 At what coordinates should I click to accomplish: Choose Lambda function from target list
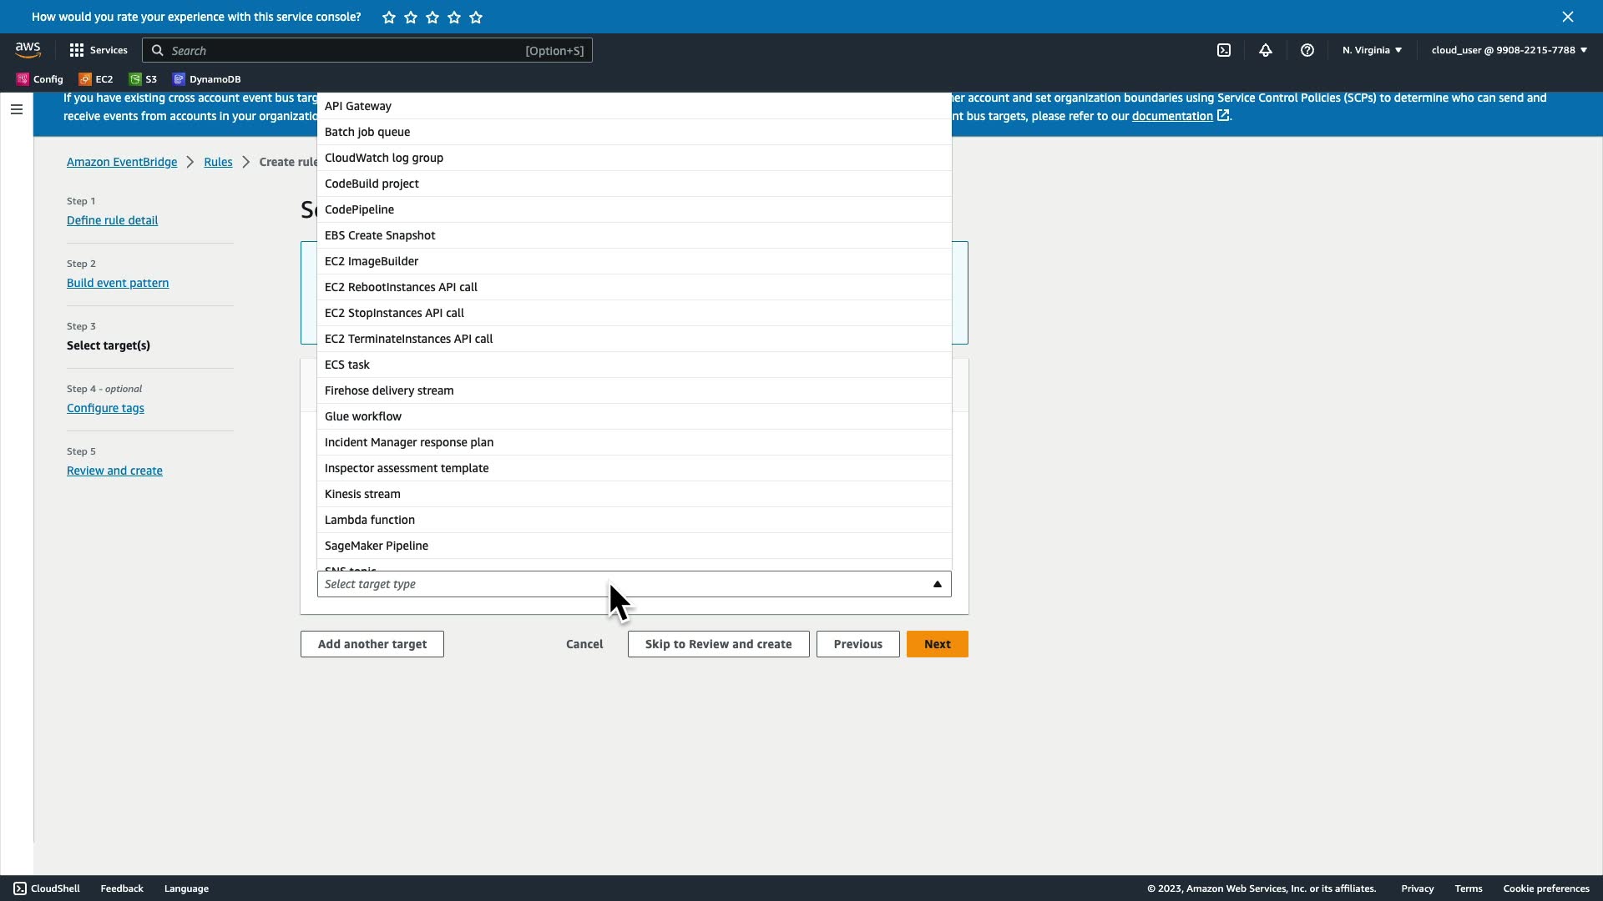tap(370, 520)
